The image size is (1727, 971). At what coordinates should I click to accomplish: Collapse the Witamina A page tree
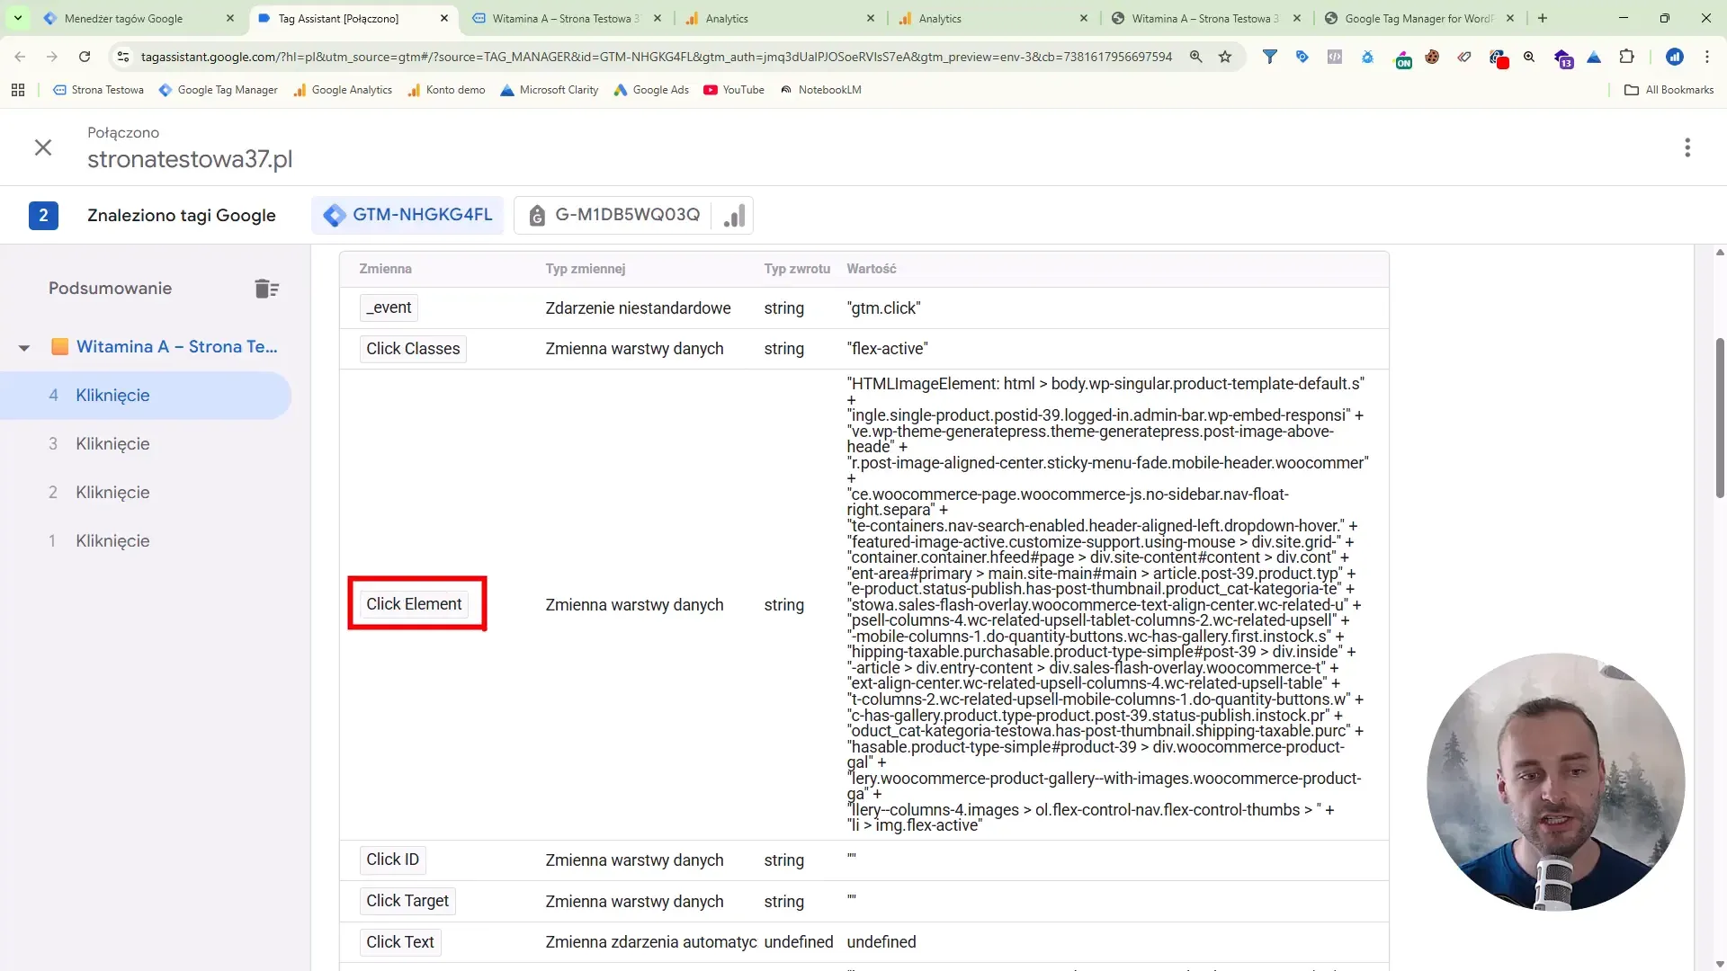tap(24, 347)
